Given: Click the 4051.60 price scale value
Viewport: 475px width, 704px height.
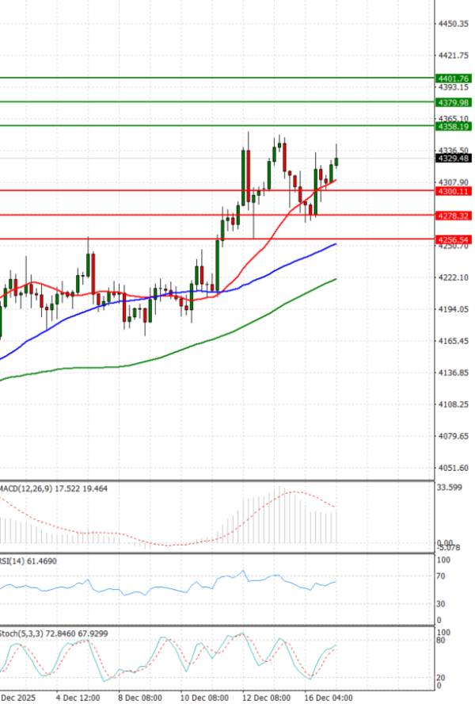Looking at the screenshot, I should (454, 468).
